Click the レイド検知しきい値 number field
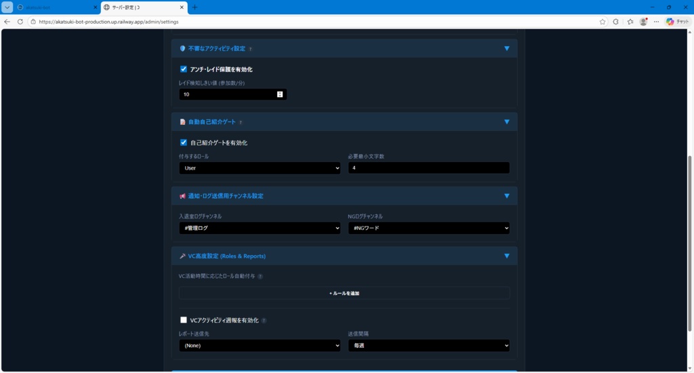 pos(233,94)
